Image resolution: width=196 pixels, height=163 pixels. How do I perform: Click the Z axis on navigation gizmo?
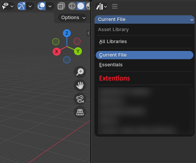click(x=67, y=33)
